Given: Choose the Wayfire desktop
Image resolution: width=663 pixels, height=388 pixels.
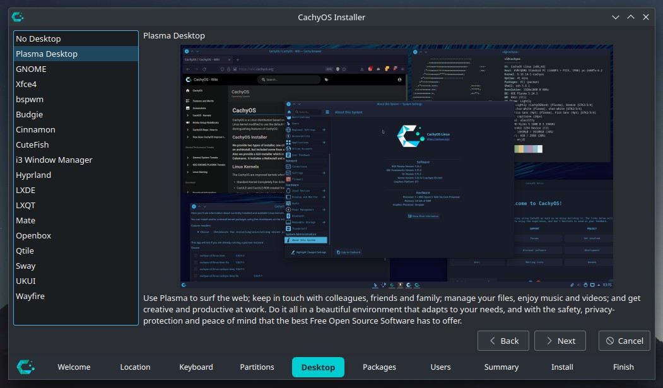Looking at the screenshot, I should click(x=76, y=297).
